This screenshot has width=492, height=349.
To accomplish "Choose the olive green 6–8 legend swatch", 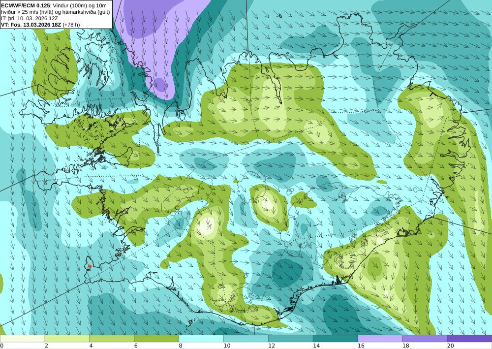I will click(156, 339).
